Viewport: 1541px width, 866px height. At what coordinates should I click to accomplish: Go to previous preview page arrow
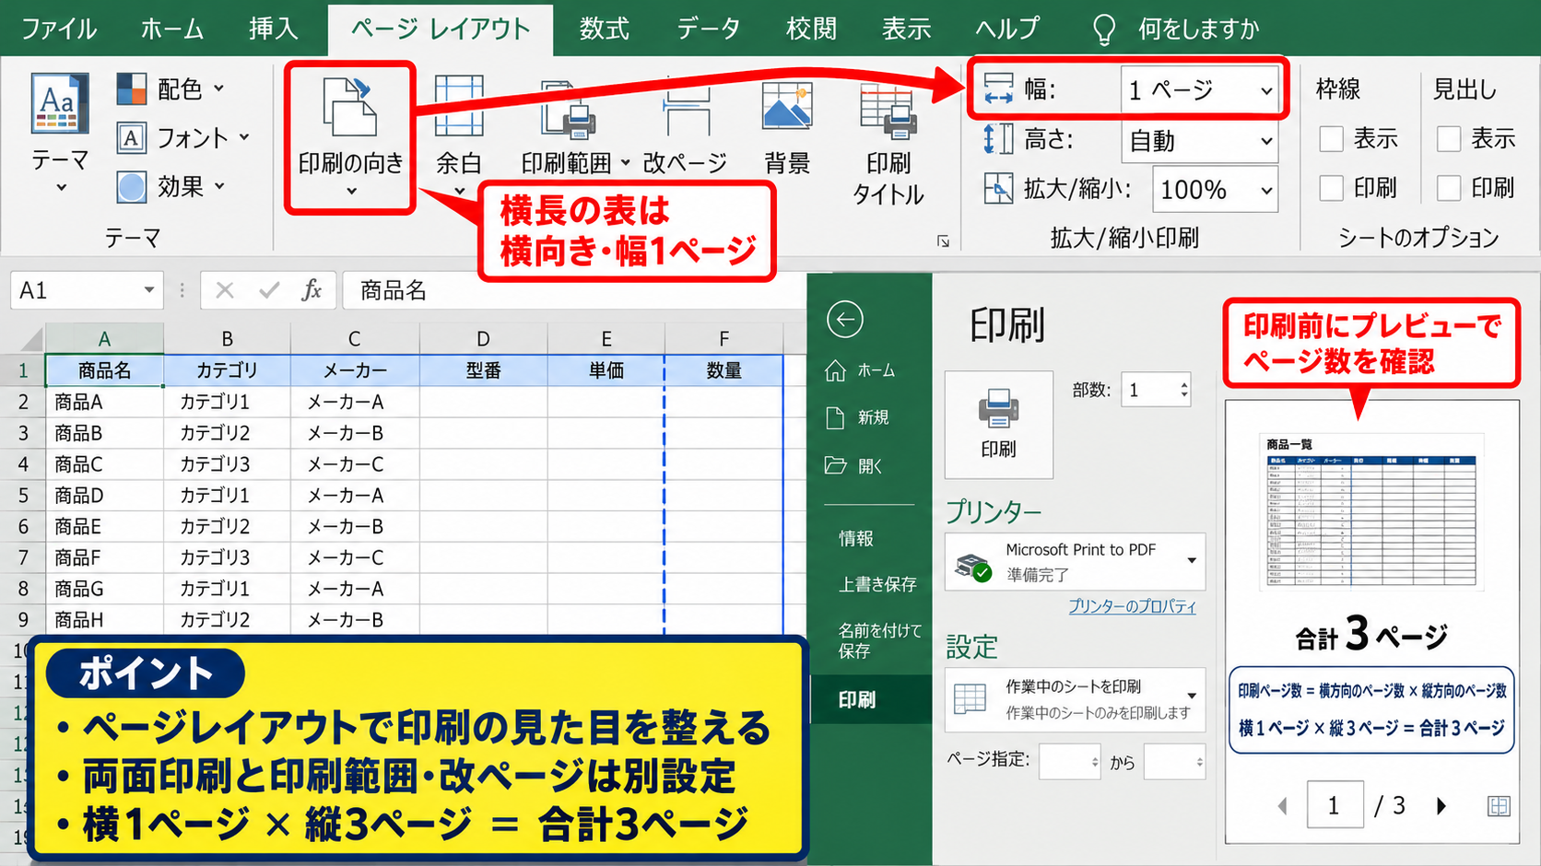click(1282, 806)
